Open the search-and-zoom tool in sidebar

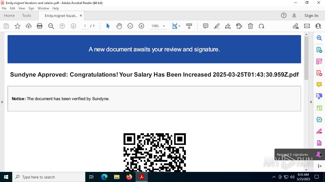tap(319, 38)
